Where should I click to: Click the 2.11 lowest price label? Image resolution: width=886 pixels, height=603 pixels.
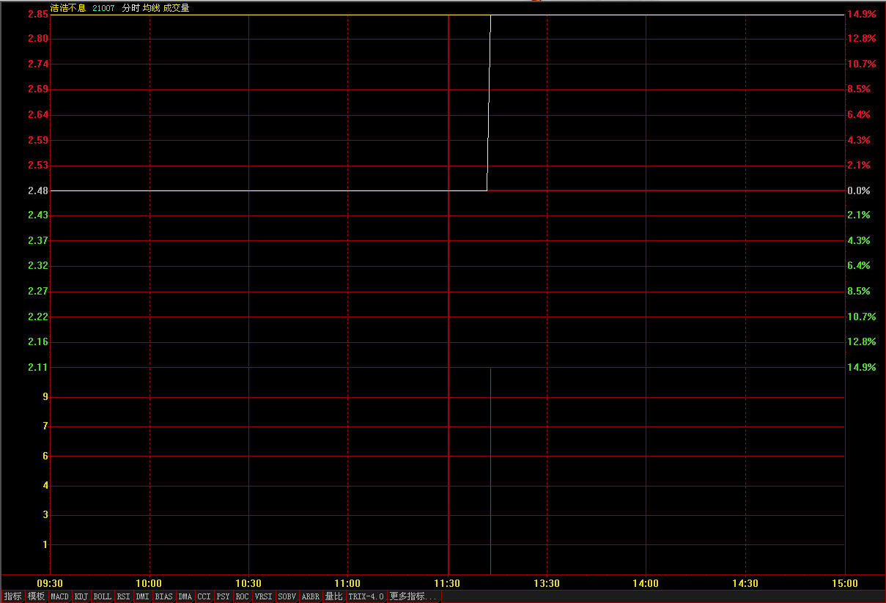(x=38, y=367)
